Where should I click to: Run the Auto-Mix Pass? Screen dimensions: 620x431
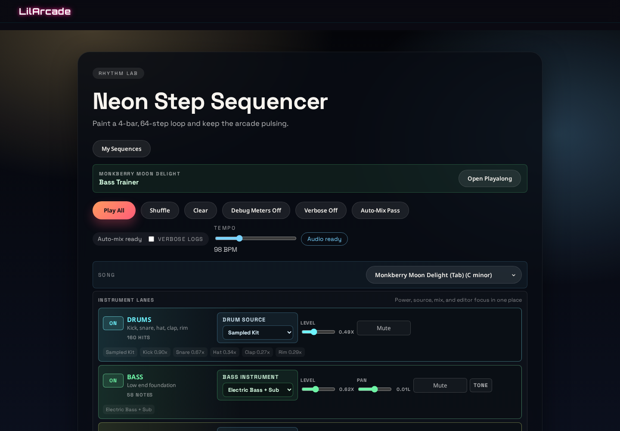click(380, 210)
